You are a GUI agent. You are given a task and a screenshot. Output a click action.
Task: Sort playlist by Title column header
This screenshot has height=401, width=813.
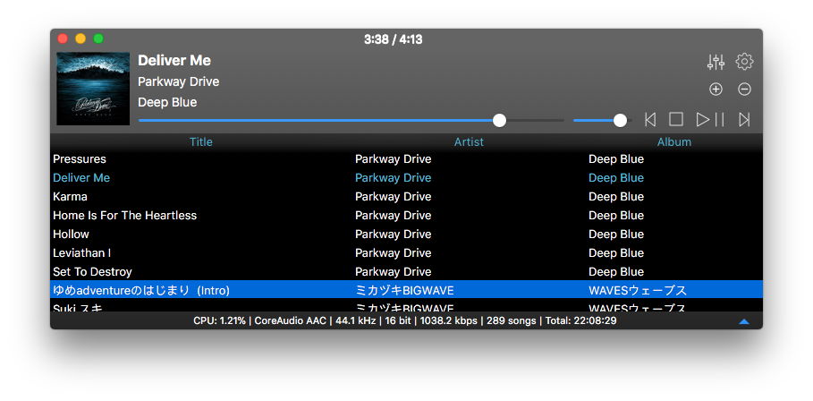tap(200, 141)
